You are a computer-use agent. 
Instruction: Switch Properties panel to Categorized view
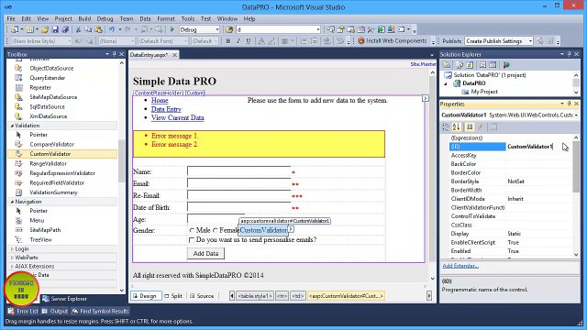point(446,127)
